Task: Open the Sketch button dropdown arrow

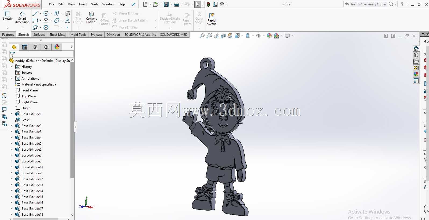Action: (x=7, y=28)
